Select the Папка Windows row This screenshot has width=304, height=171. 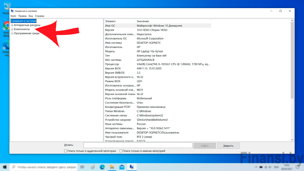click(157, 111)
